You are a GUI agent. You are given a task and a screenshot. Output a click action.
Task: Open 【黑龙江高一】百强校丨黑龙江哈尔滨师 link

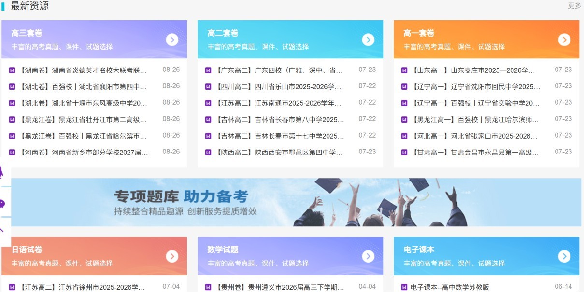475,120
